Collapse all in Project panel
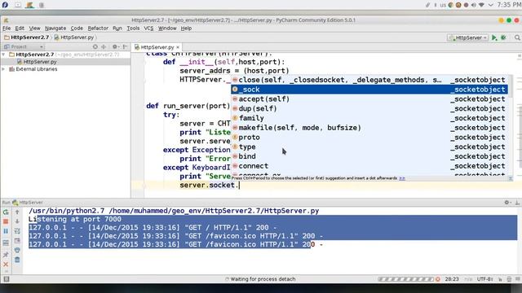The height and width of the screenshot is (293, 522). [x=104, y=47]
